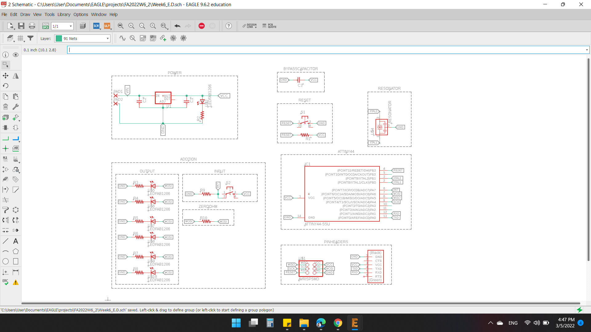
Task: Select the Delete (trash) tool
Action: 6,107
